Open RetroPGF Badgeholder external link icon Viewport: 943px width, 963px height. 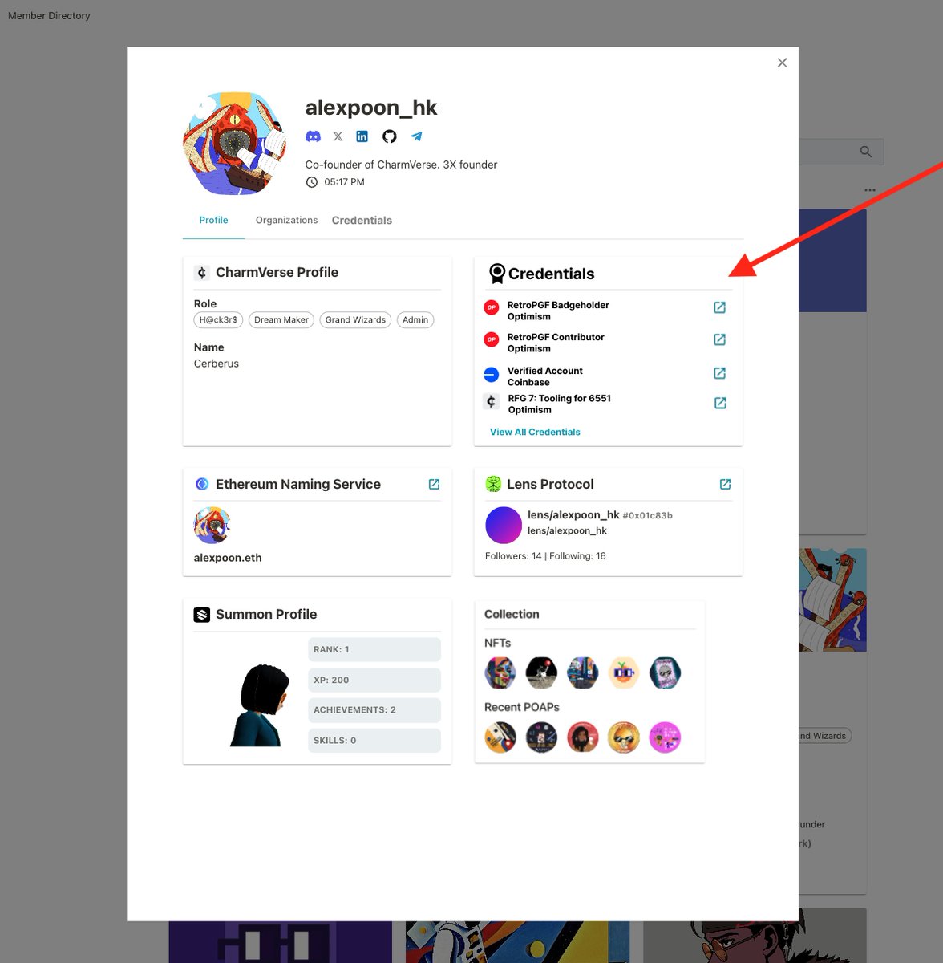(x=719, y=307)
